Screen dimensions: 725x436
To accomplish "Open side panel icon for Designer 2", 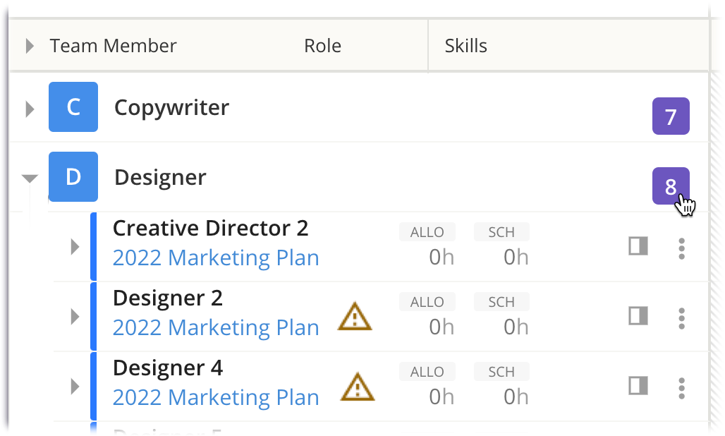I will tap(638, 316).
